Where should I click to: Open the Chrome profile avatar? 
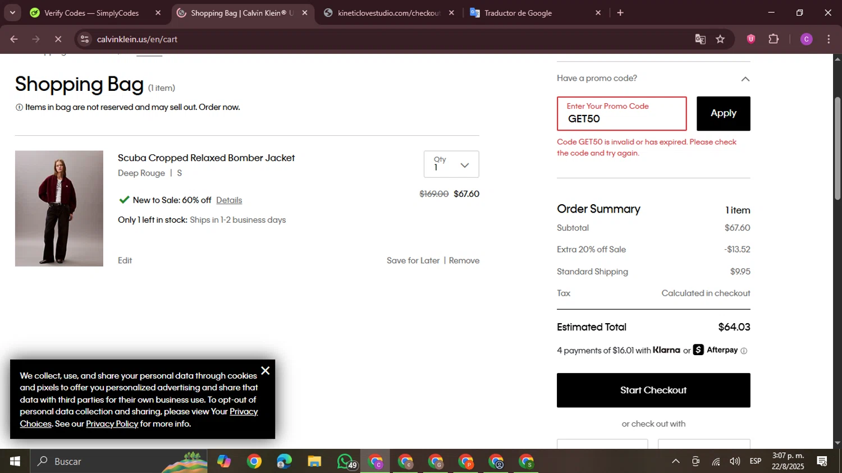point(807,39)
